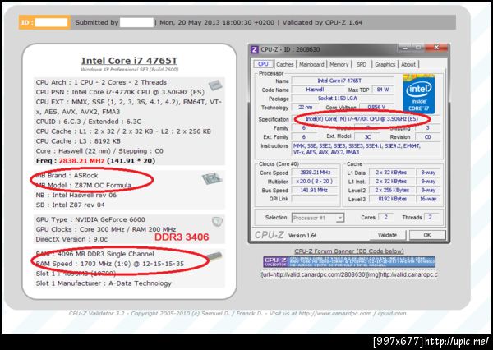Image resolution: width=493 pixels, height=350 pixels.
Task: Click the Name field Intel Core i7 4765T
Action: click(x=343, y=81)
